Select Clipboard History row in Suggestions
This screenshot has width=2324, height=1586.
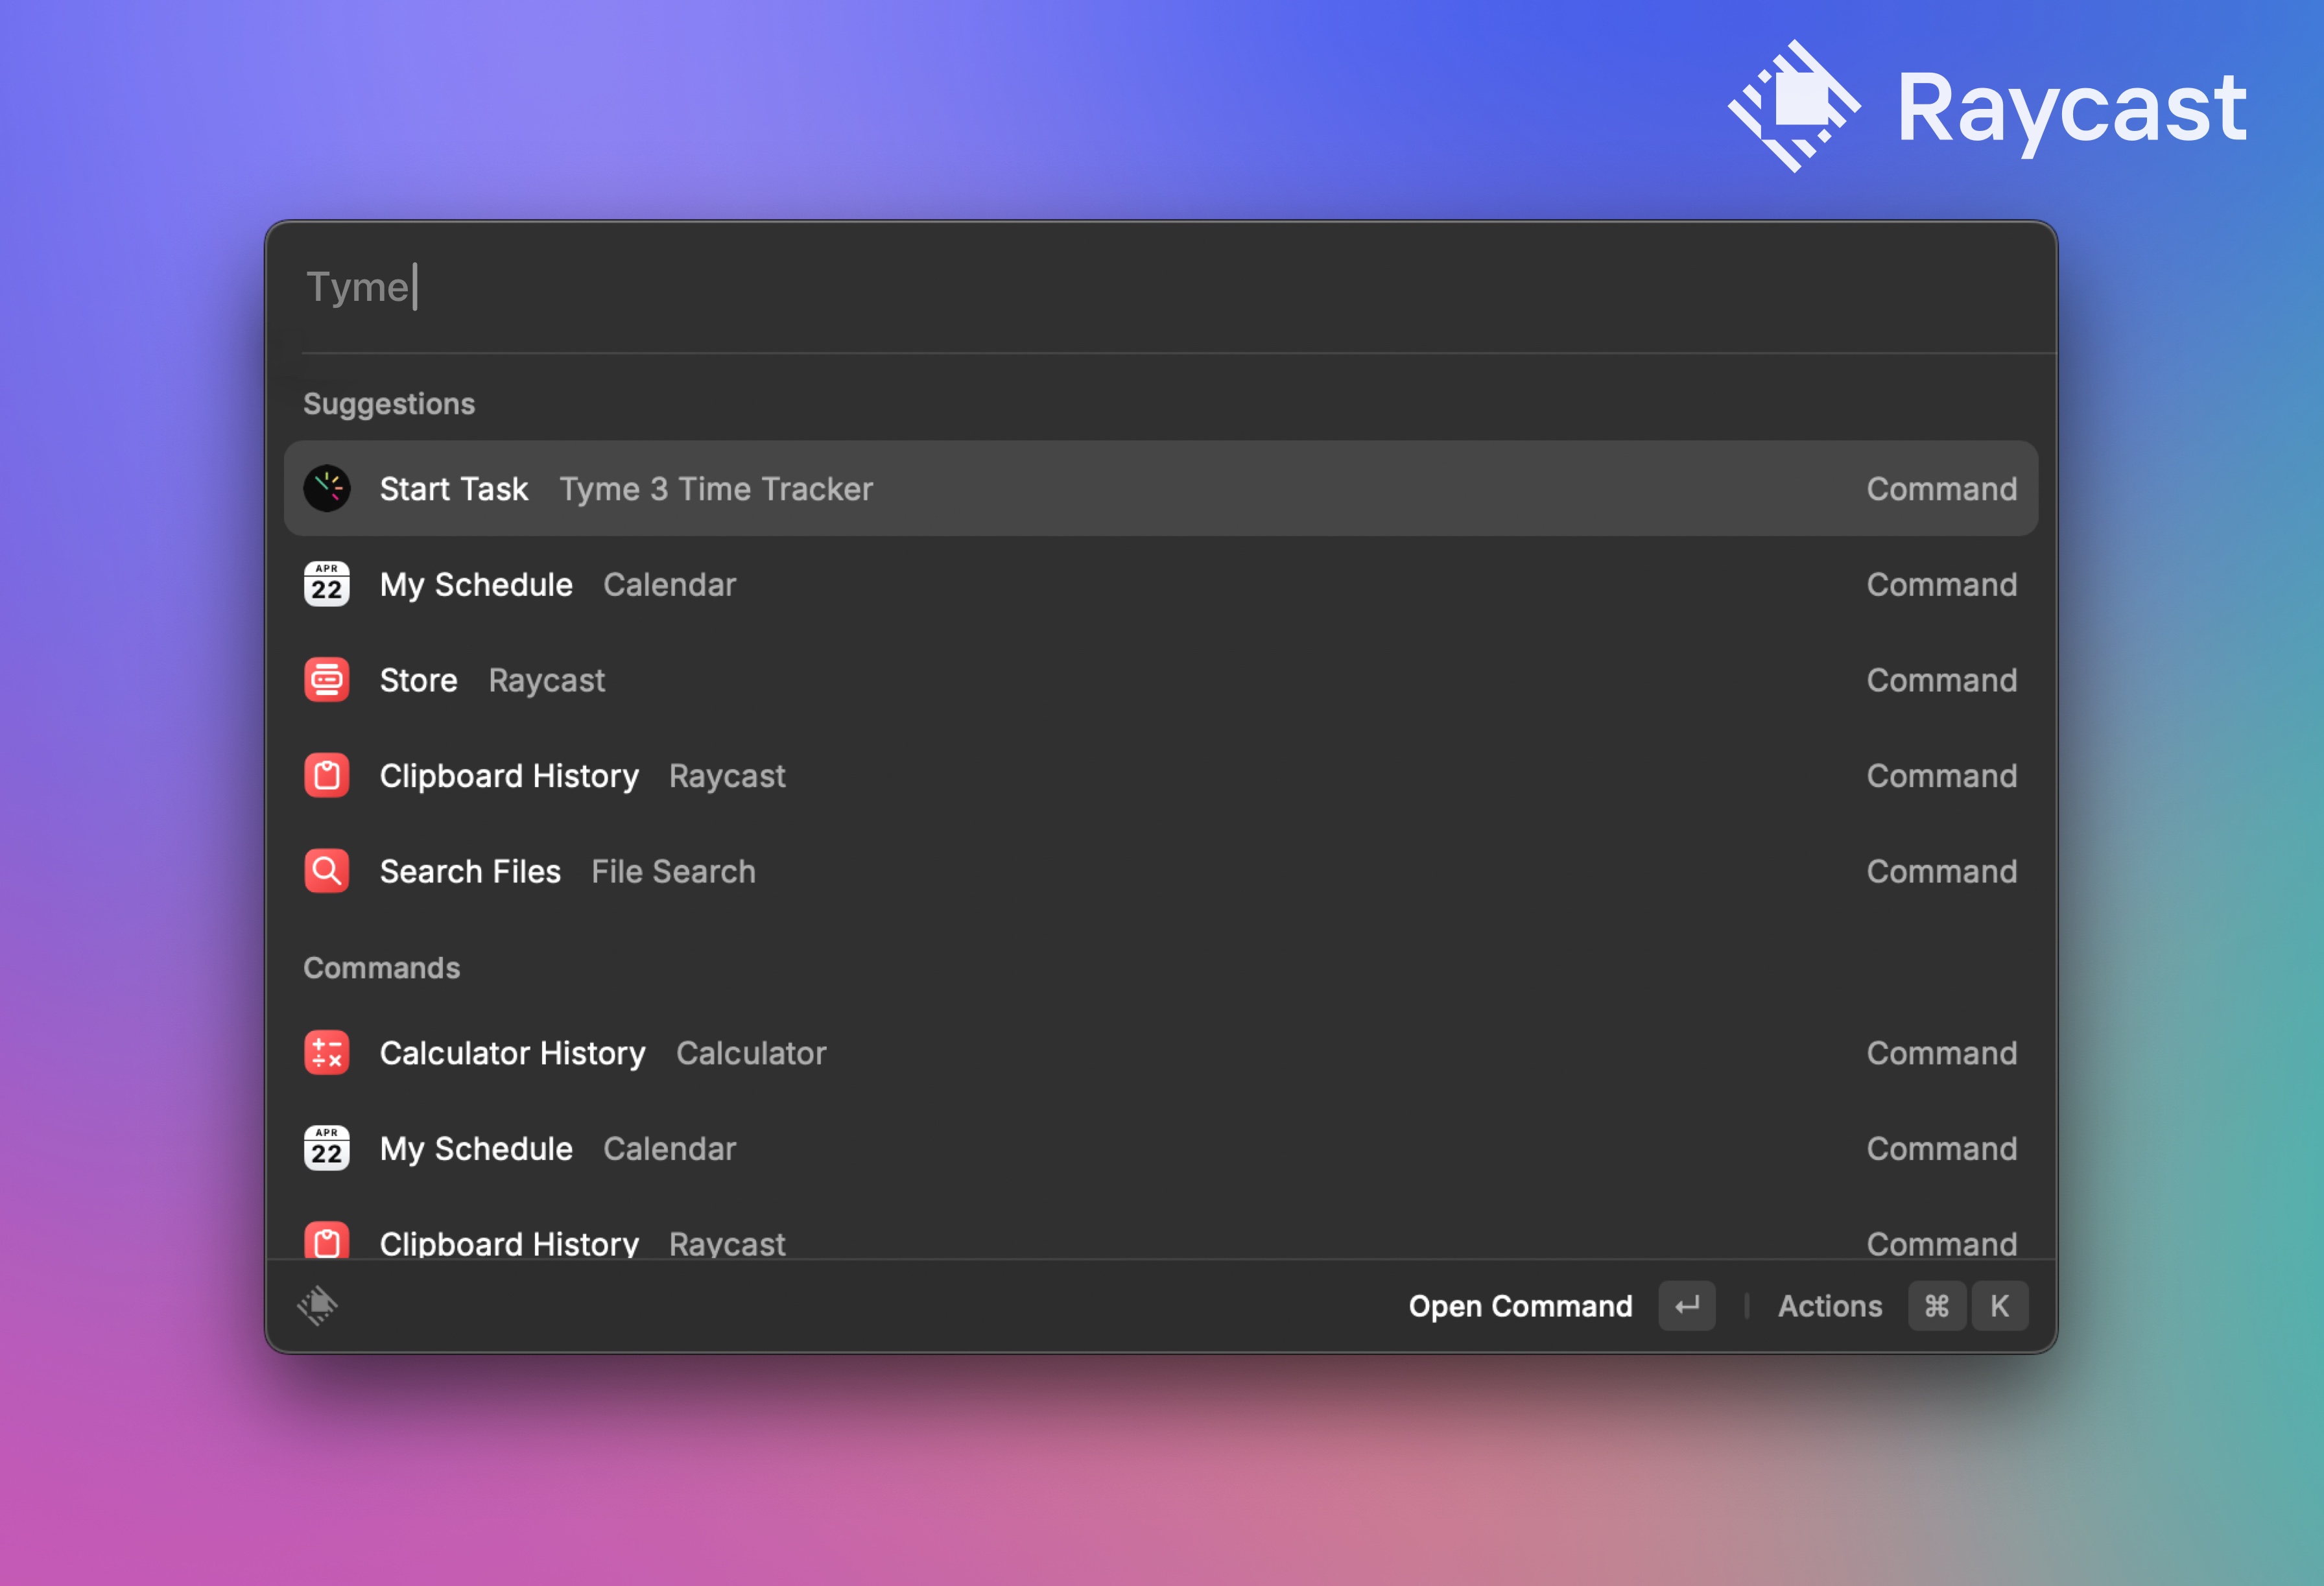coord(1161,776)
